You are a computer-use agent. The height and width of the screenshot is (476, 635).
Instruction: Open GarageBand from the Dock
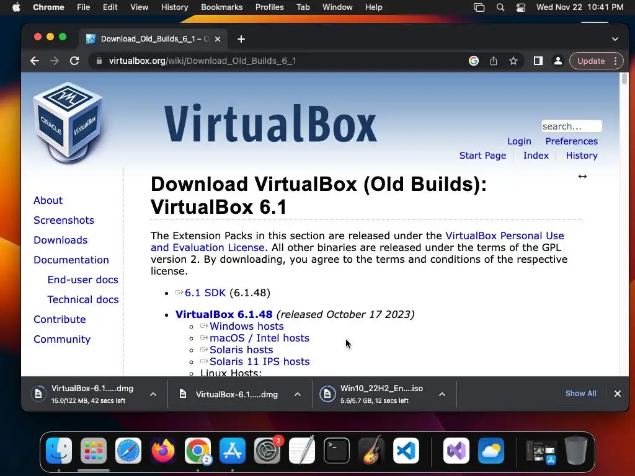(371, 450)
